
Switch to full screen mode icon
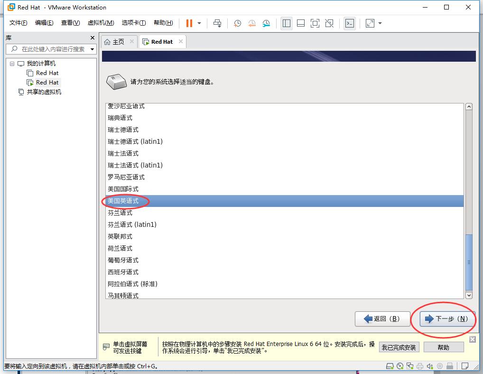tap(315, 23)
